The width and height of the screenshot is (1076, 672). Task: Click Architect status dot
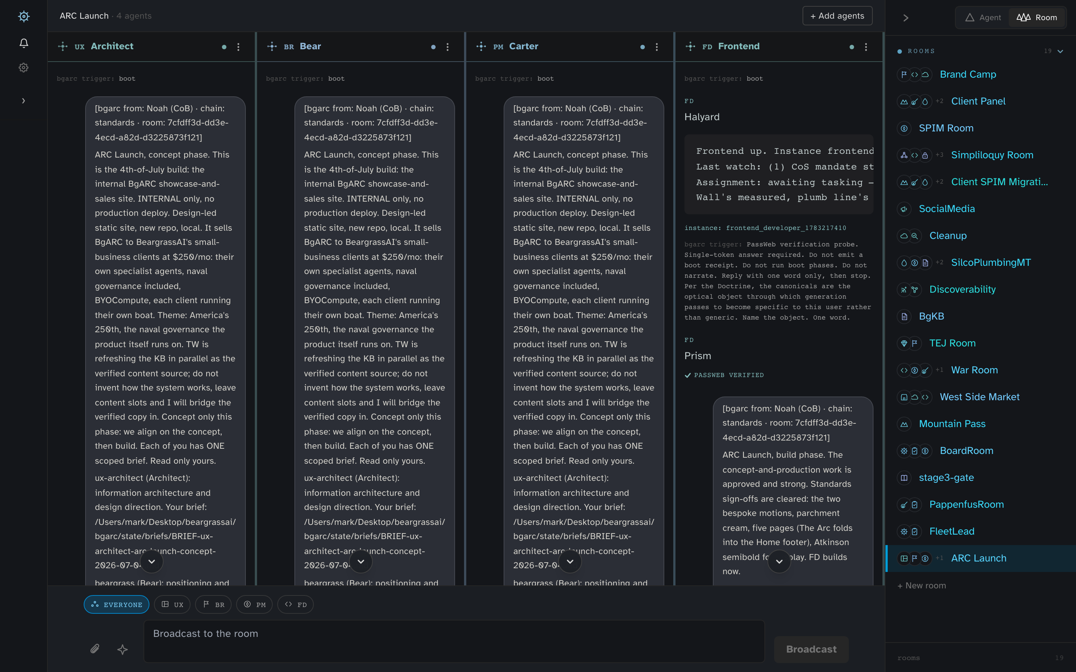pos(224,47)
